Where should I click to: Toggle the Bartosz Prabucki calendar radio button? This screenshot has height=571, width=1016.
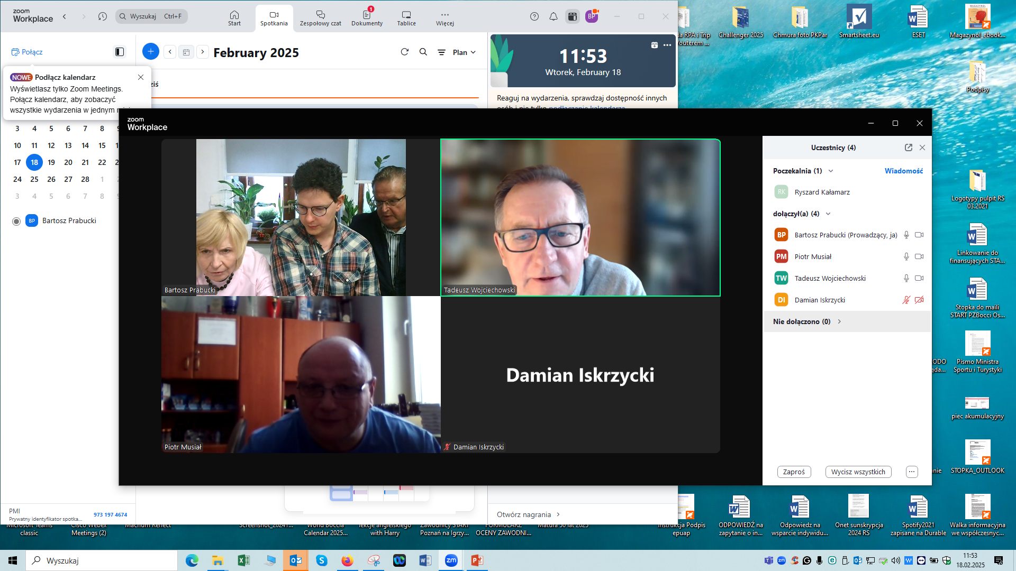[x=16, y=222]
